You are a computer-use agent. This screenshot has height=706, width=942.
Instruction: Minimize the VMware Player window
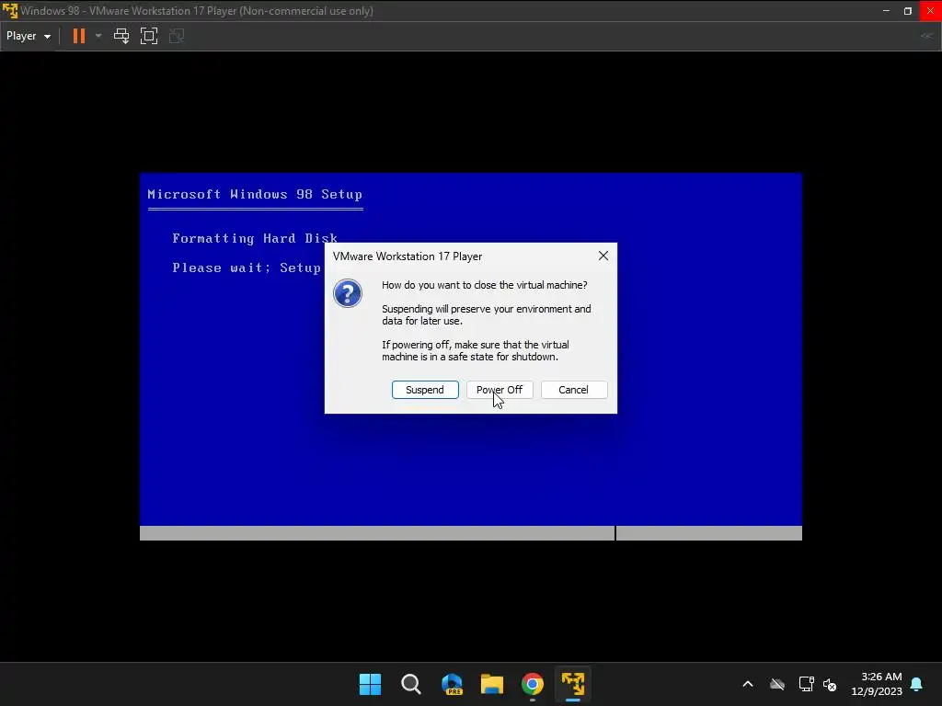pyautogui.click(x=886, y=11)
